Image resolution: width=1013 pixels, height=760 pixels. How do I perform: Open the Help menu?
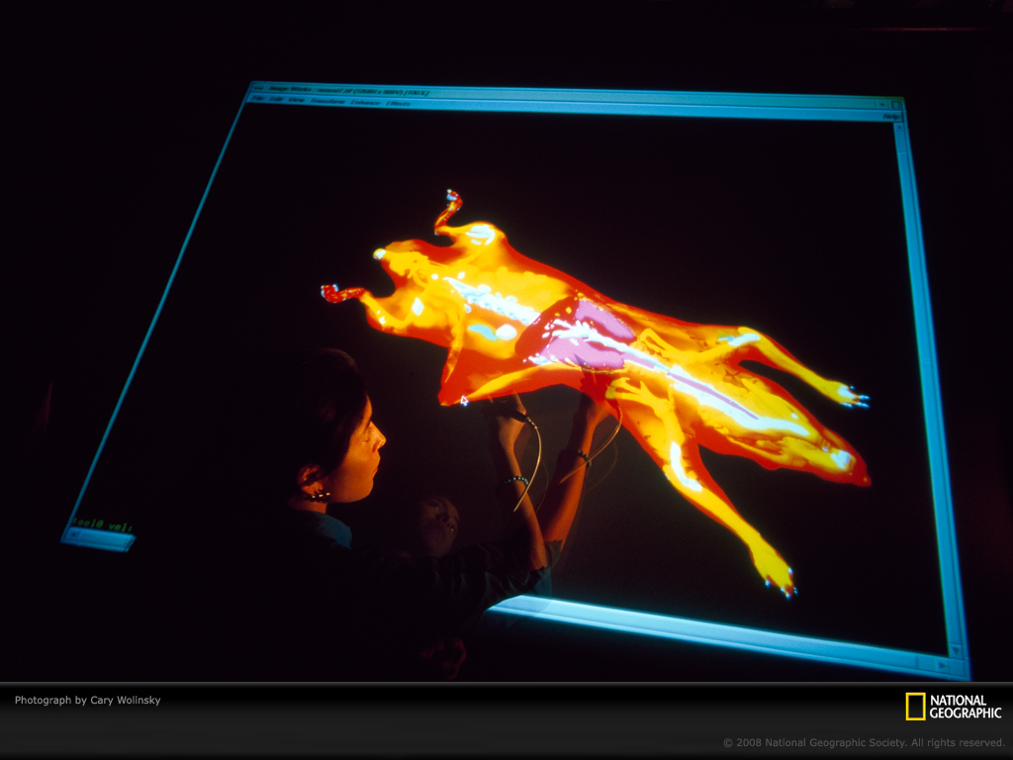(x=891, y=117)
